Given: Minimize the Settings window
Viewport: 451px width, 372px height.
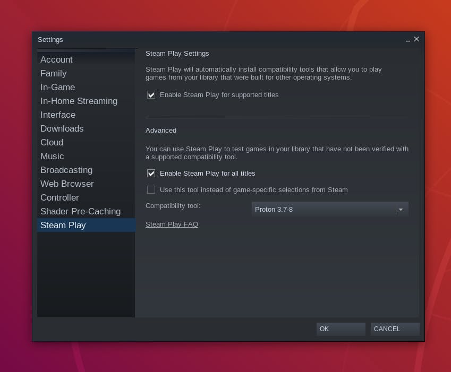Looking at the screenshot, I should pyautogui.click(x=408, y=40).
